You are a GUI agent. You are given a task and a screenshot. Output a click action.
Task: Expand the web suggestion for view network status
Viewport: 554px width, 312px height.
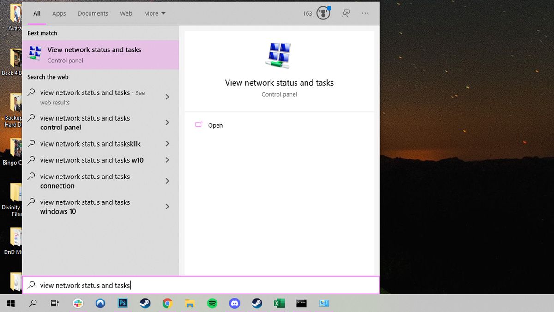click(167, 97)
